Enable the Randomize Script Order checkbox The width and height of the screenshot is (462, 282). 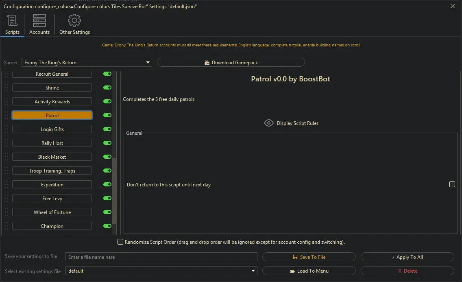pyautogui.click(x=120, y=242)
